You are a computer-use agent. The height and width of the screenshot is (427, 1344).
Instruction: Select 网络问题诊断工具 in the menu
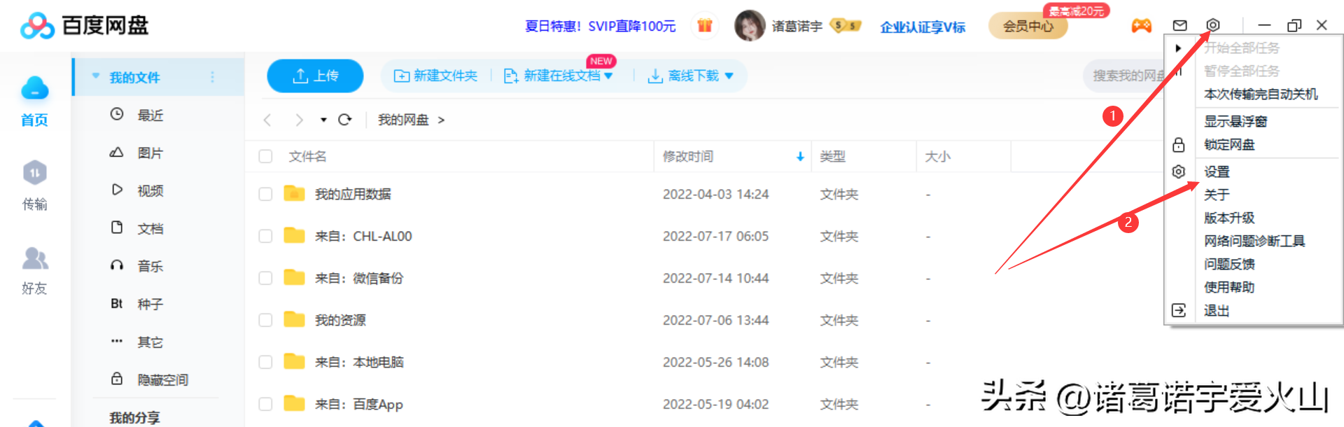tap(1253, 241)
